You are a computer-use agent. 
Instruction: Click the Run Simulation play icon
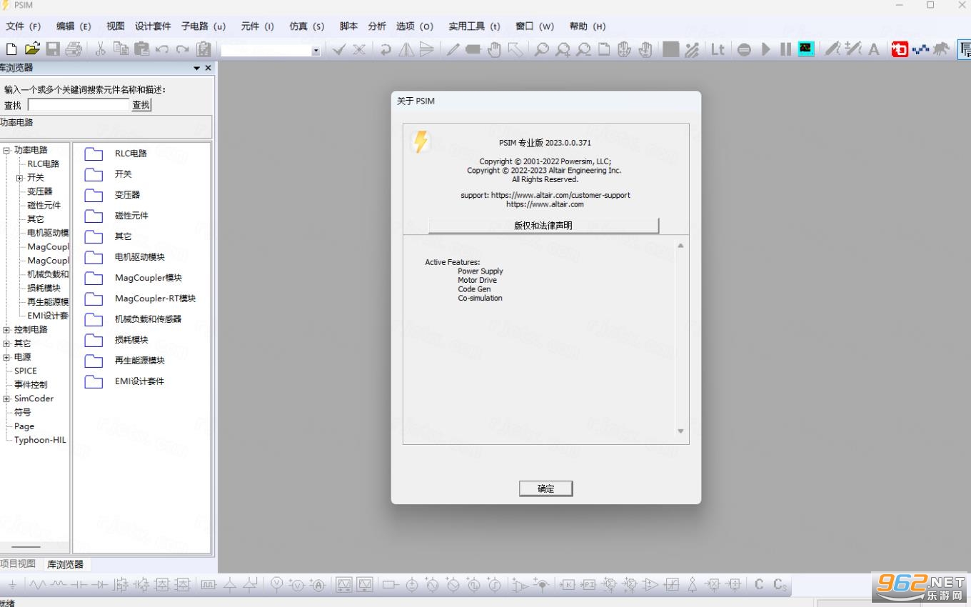coord(766,49)
